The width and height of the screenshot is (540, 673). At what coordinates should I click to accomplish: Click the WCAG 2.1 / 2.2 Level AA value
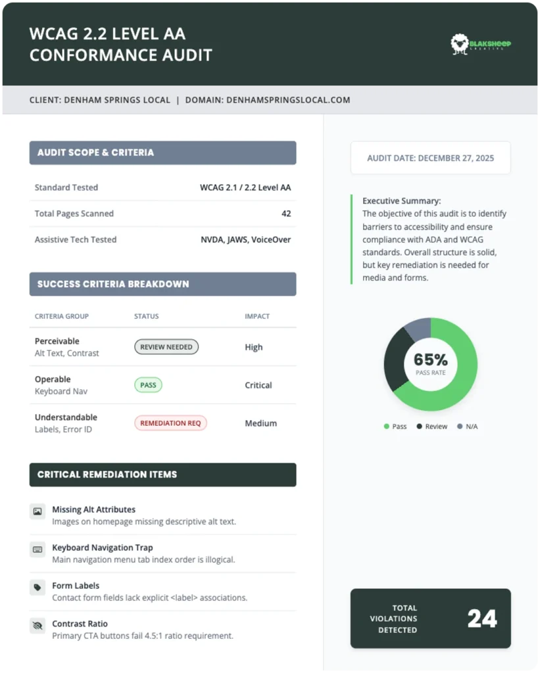coord(245,187)
